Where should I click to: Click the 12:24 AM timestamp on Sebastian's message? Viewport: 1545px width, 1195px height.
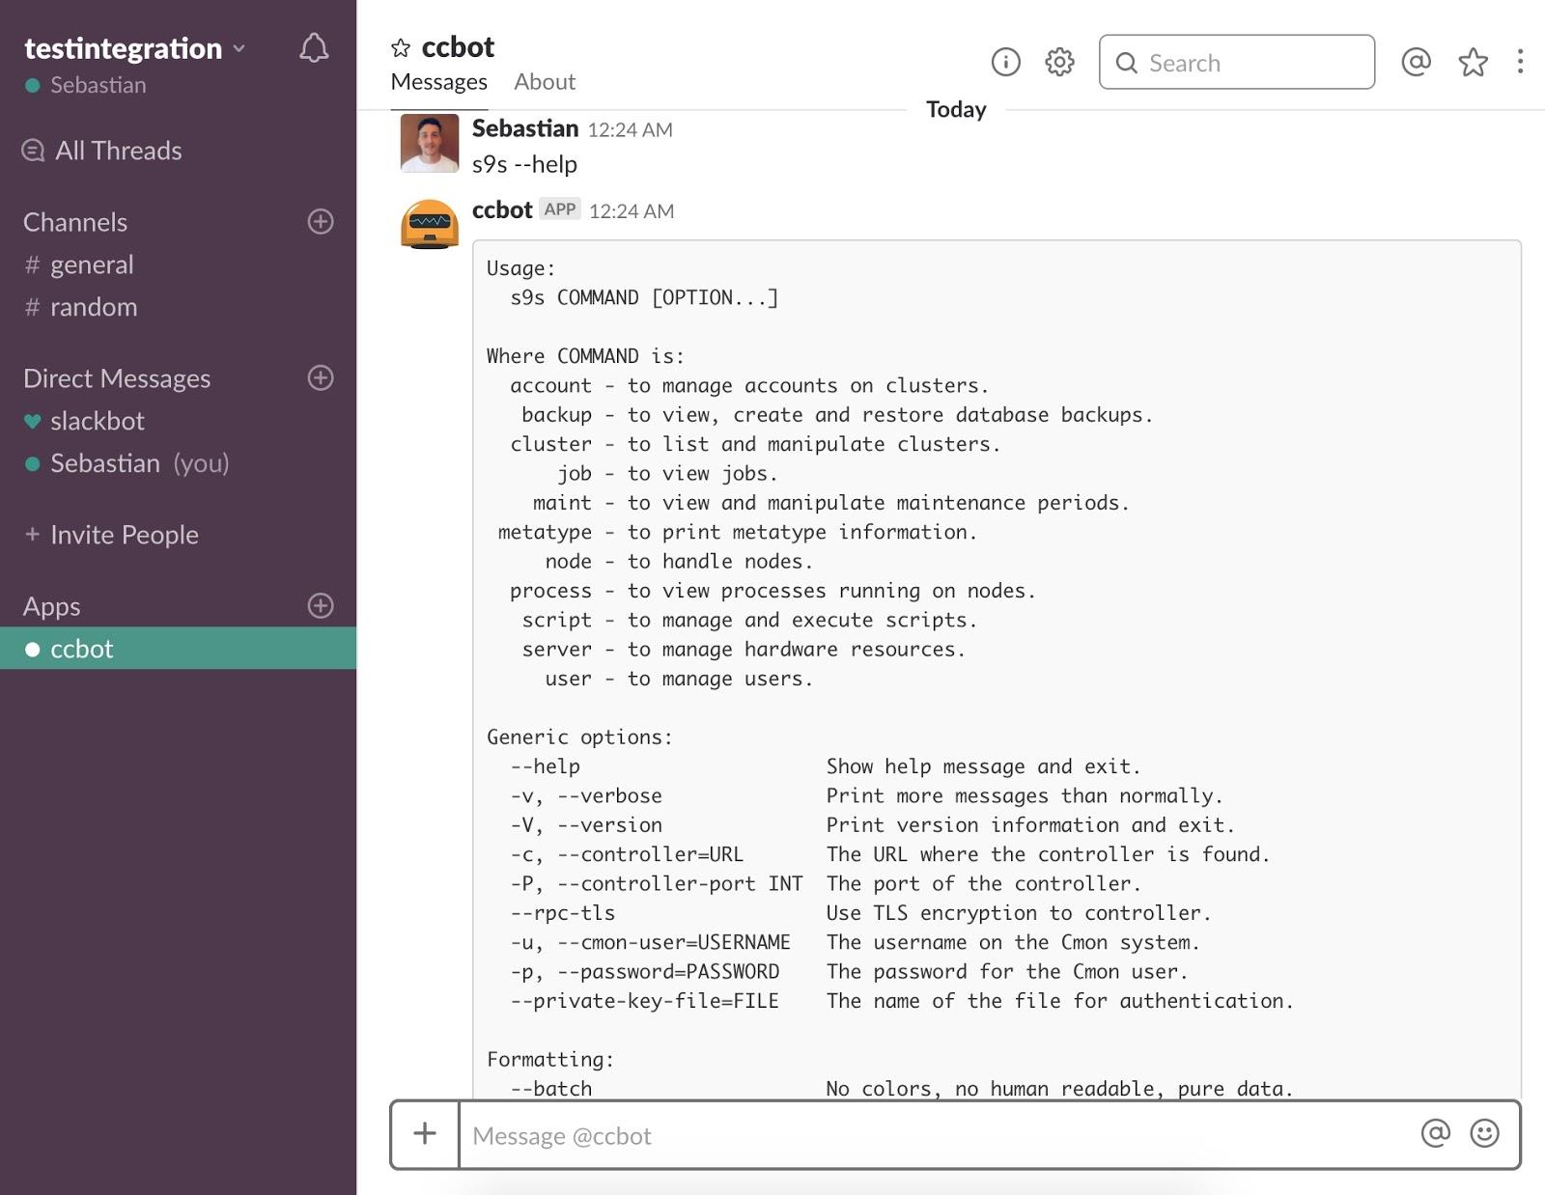click(x=630, y=129)
